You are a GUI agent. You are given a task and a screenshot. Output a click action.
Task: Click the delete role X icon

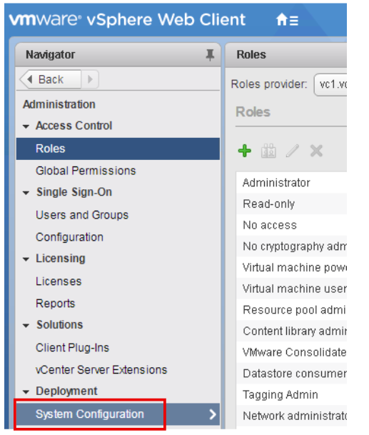click(316, 151)
